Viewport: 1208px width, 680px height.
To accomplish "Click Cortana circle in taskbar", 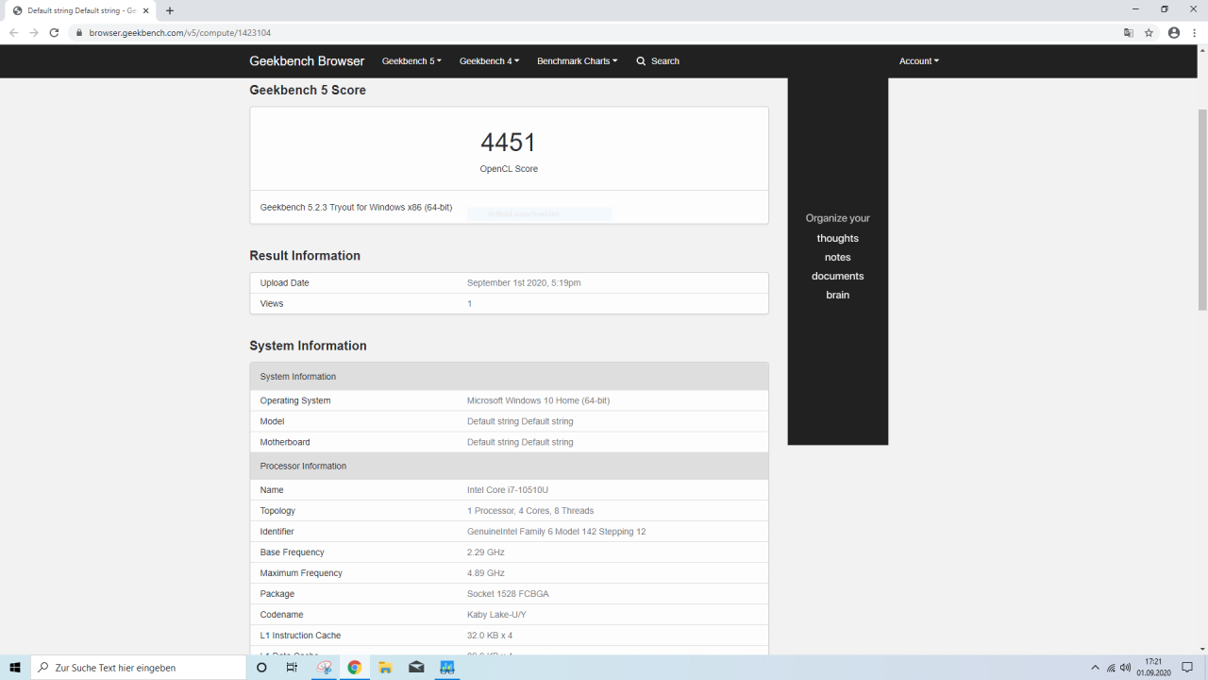I will [x=261, y=667].
